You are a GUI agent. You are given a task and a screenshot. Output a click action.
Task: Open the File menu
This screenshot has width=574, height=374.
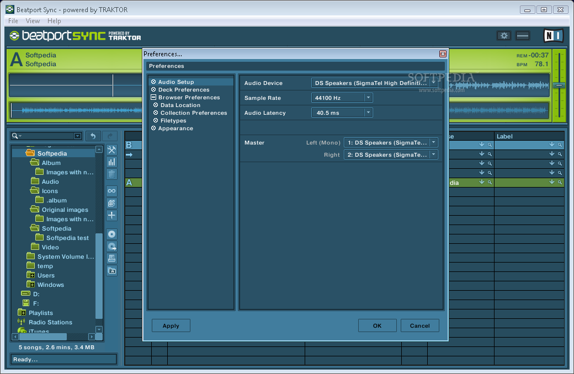coord(13,21)
